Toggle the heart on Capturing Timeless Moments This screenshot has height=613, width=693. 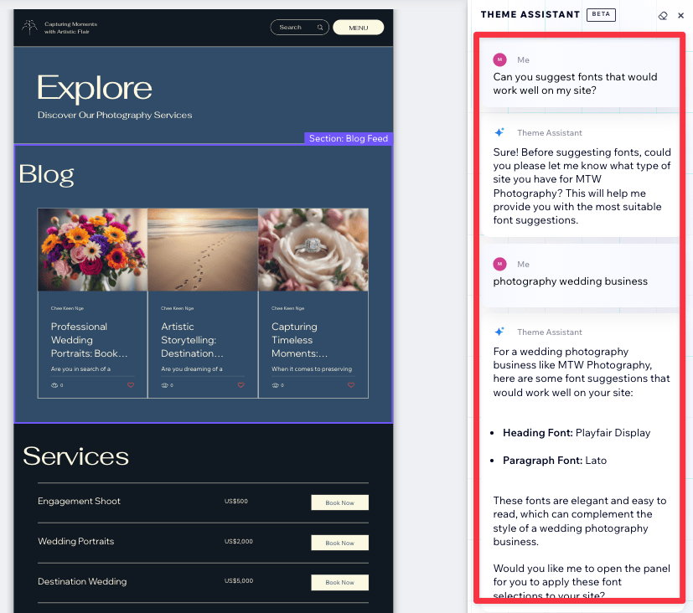[350, 385]
